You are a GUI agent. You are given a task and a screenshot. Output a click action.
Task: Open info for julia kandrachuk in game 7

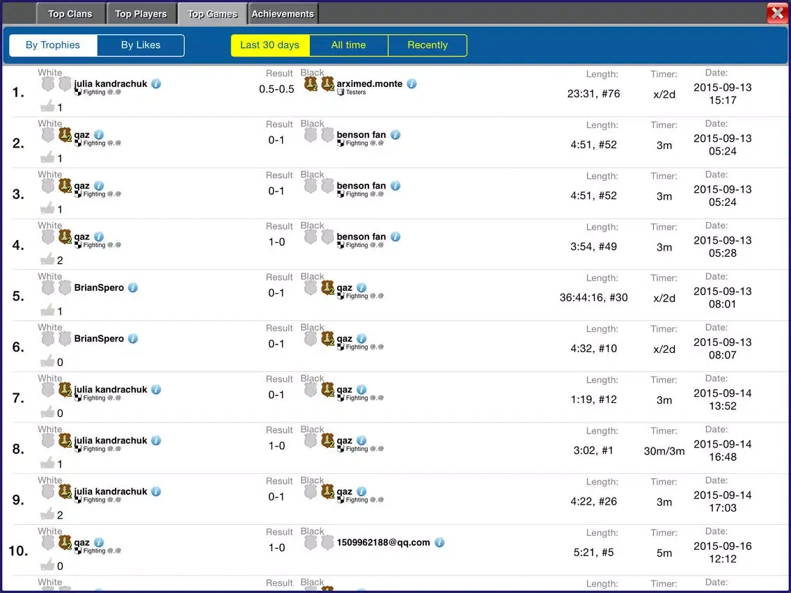[157, 389]
